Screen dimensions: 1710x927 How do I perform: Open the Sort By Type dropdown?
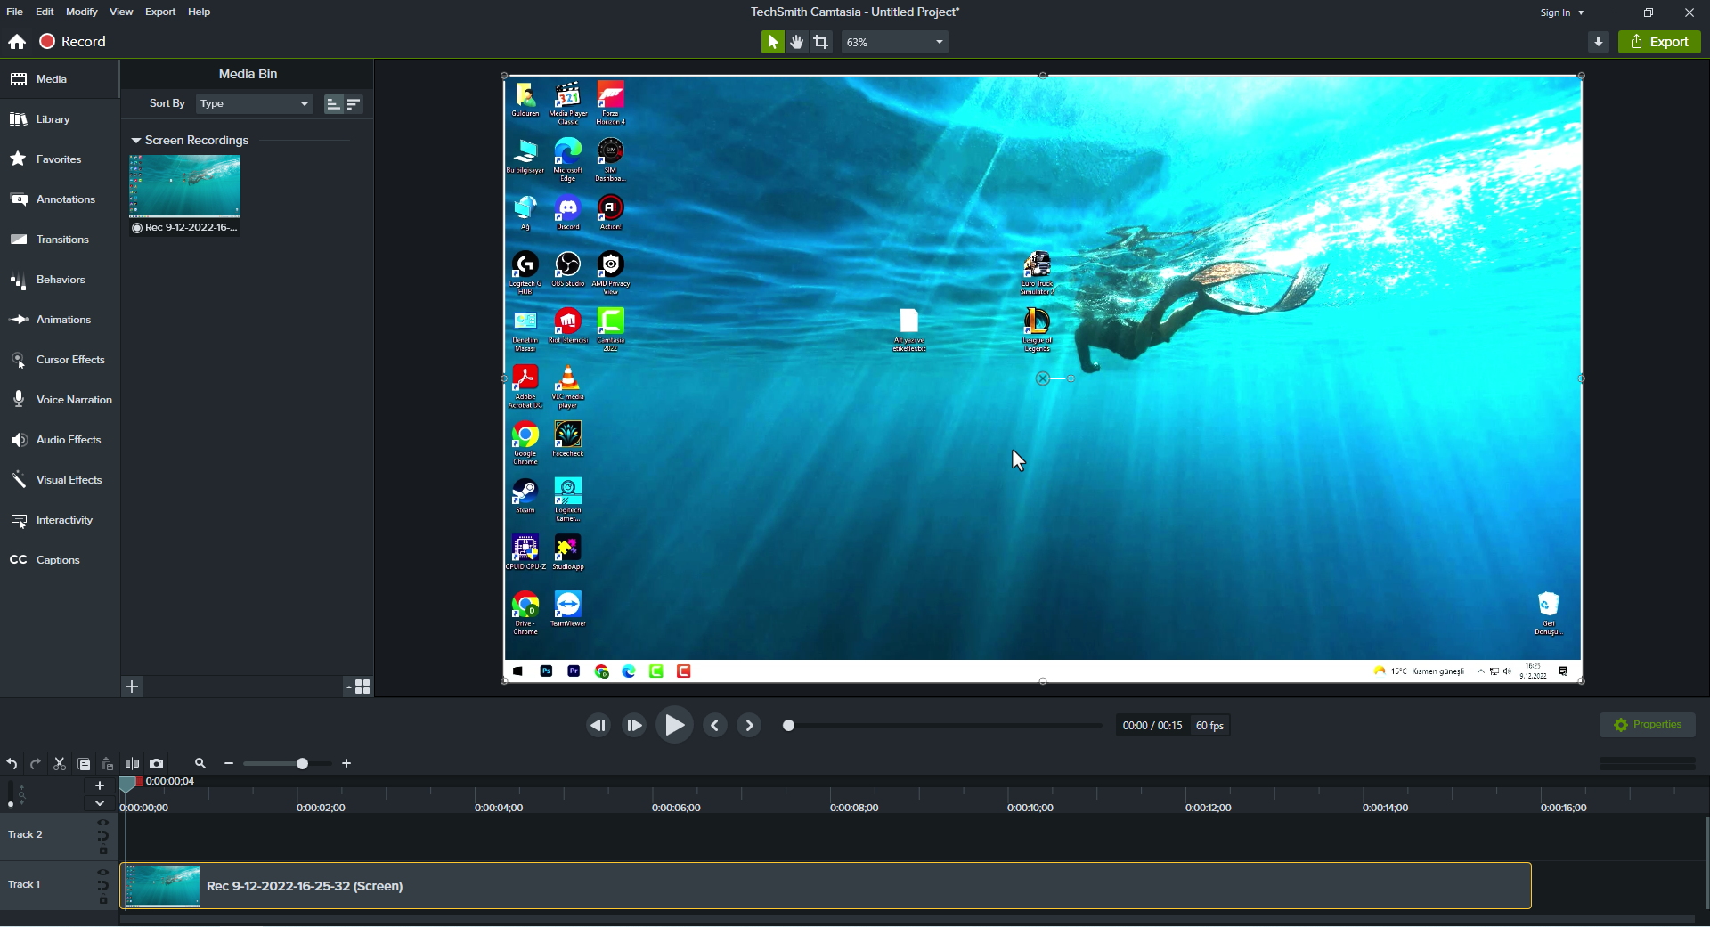click(254, 103)
